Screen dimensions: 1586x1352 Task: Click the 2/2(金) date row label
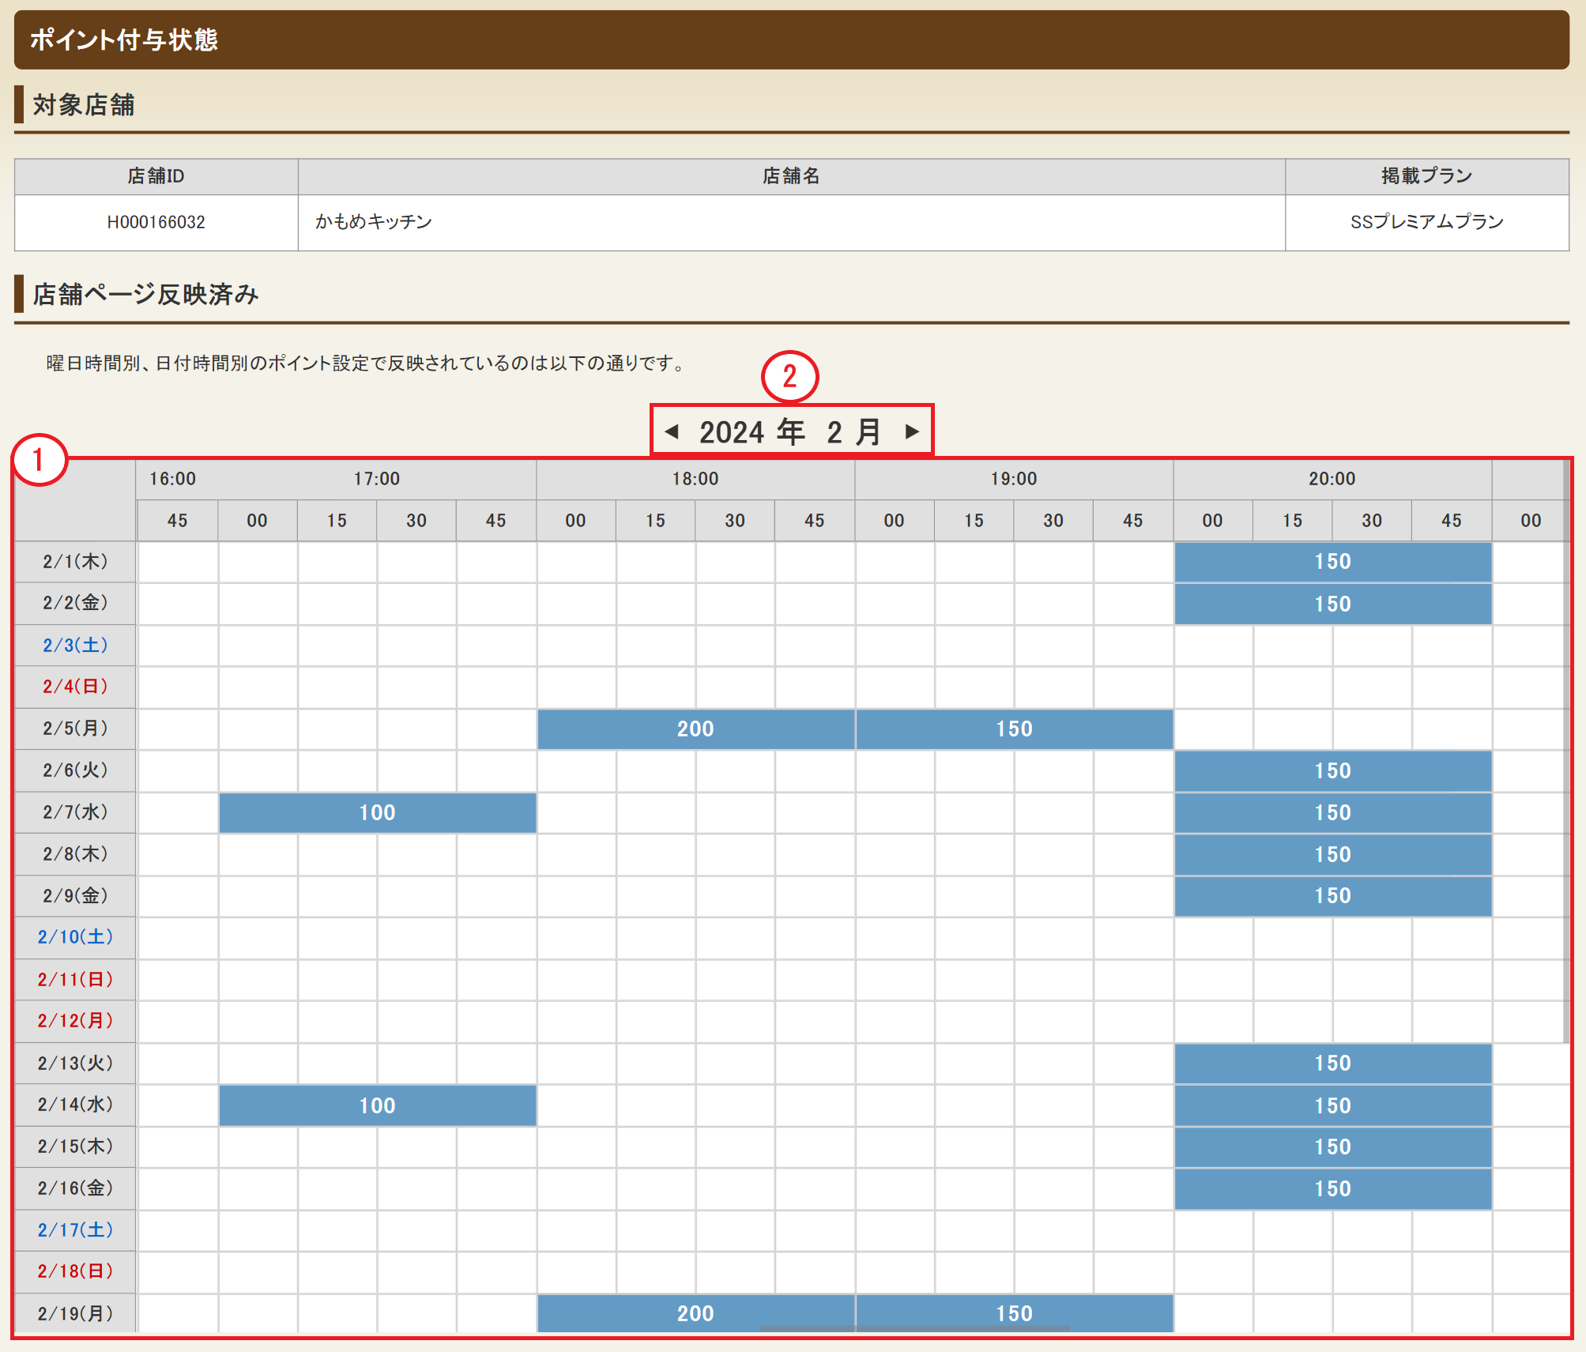coord(75,603)
